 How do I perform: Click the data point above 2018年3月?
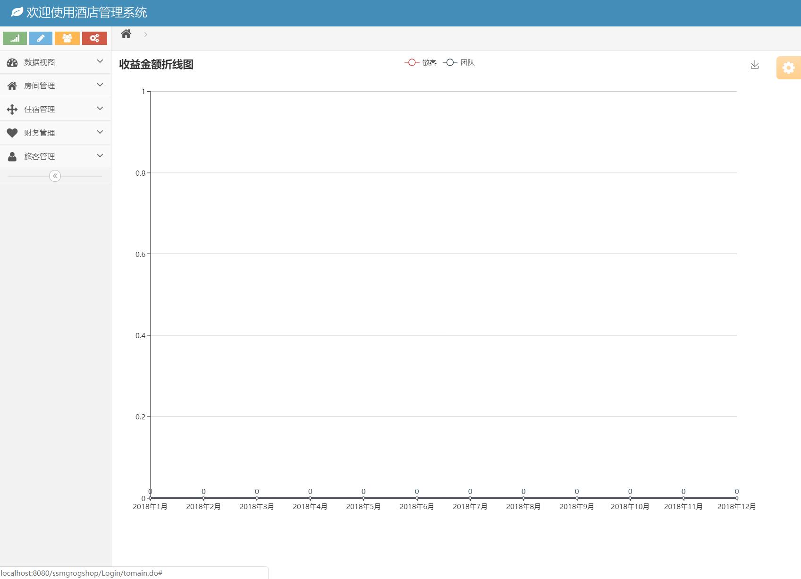pos(257,498)
